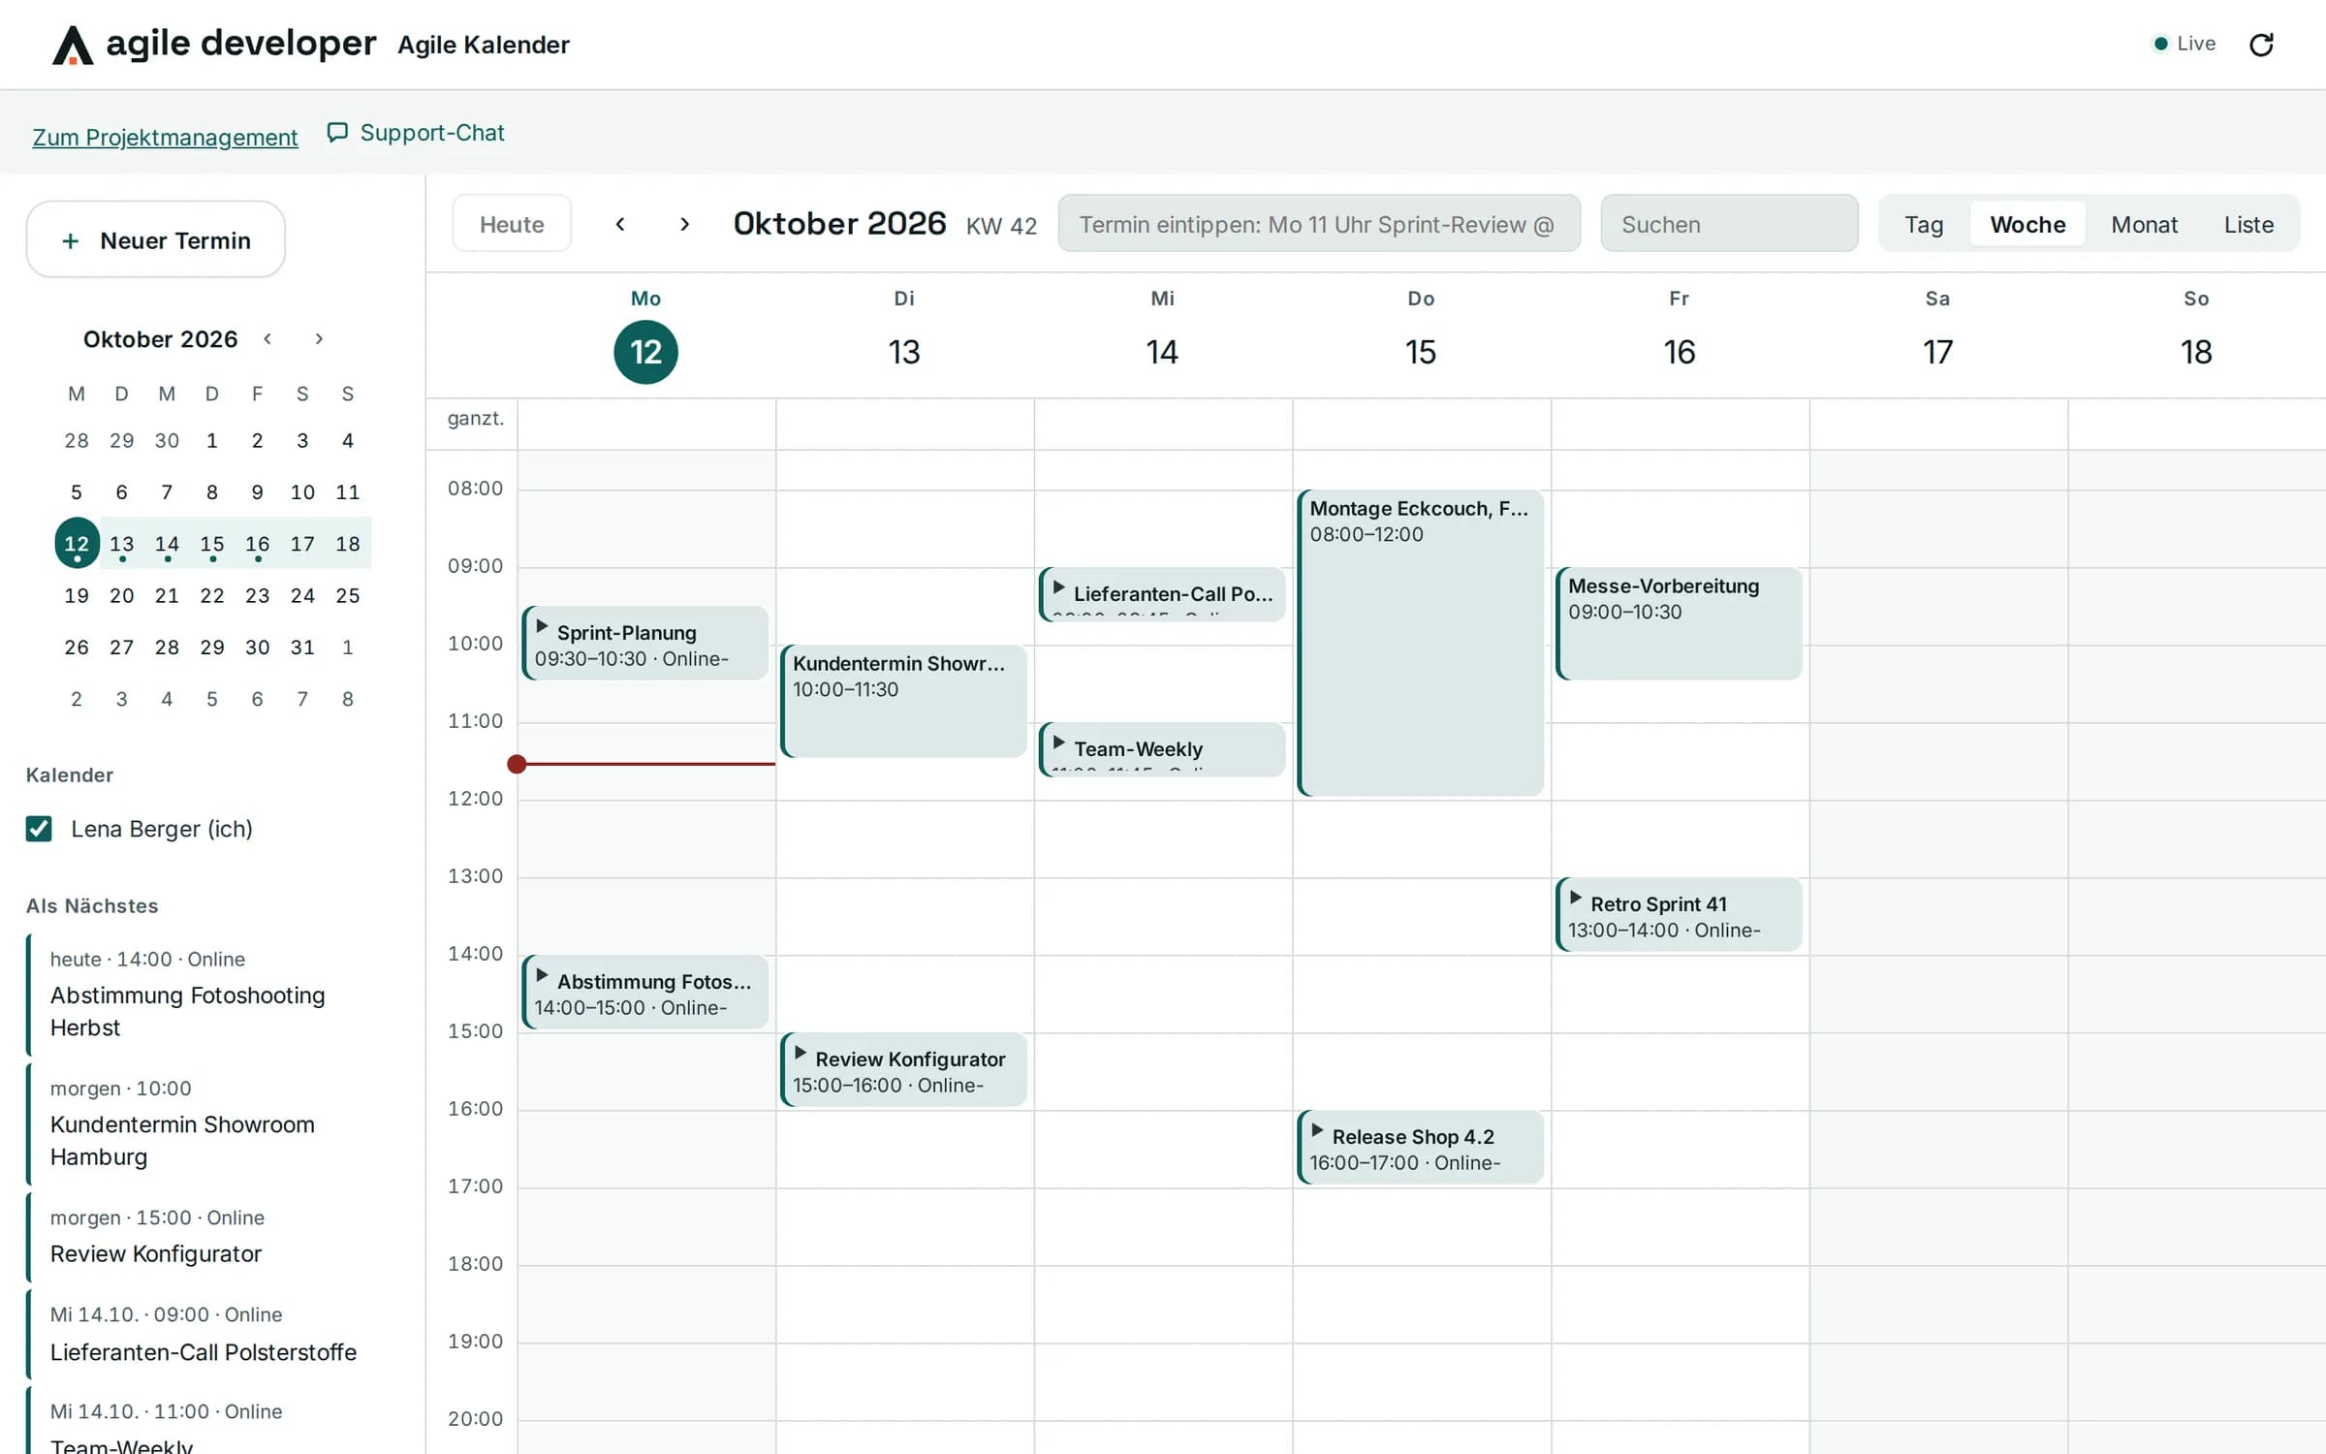Viewport: 2326px width, 1454px height.
Task: Select day 9 in mini calendar
Action: 257,491
